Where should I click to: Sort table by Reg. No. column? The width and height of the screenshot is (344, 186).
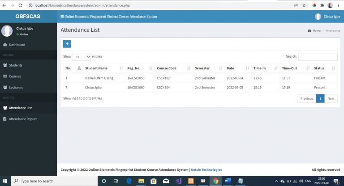click(x=140, y=68)
